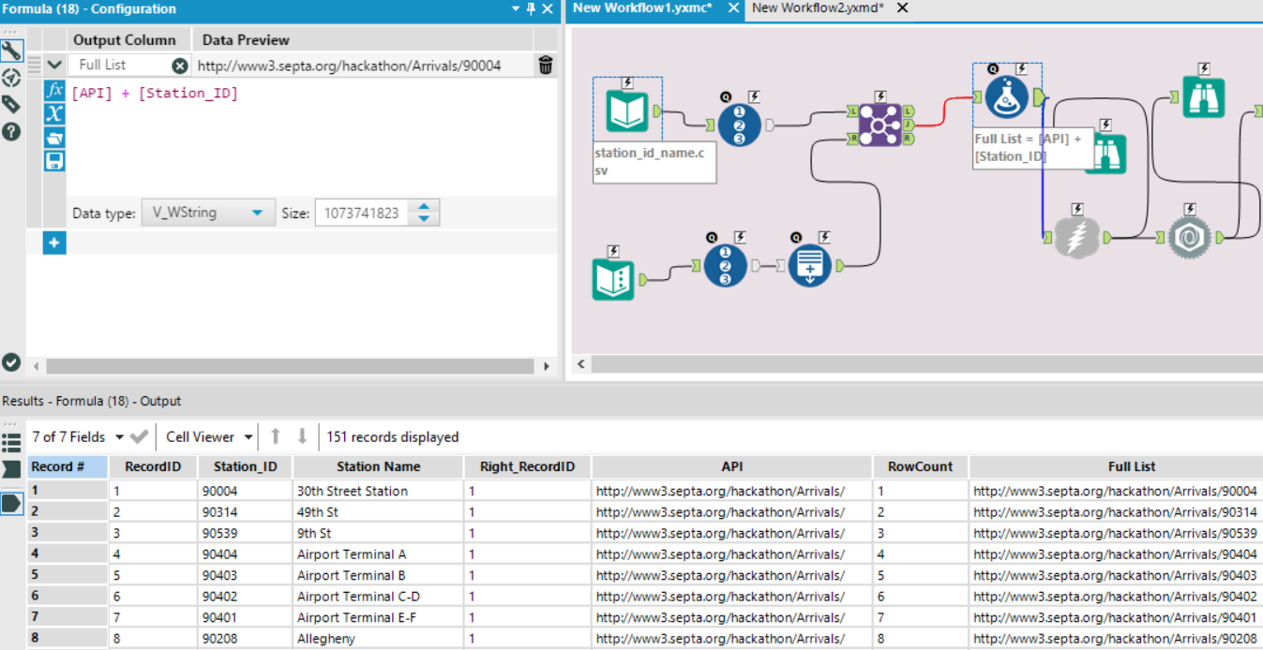Switch to messages list view in Results

[x=11, y=443]
